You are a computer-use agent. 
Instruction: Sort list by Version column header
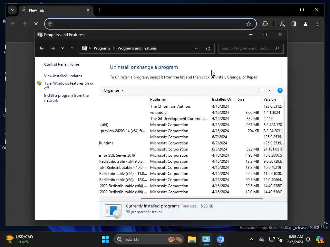[x=272, y=99]
